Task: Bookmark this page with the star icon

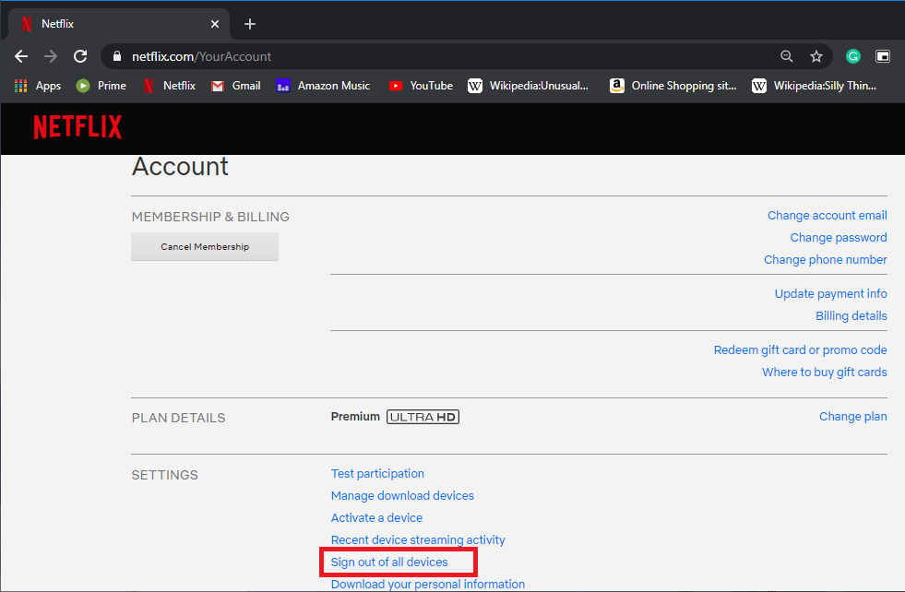Action: [x=816, y=56]
